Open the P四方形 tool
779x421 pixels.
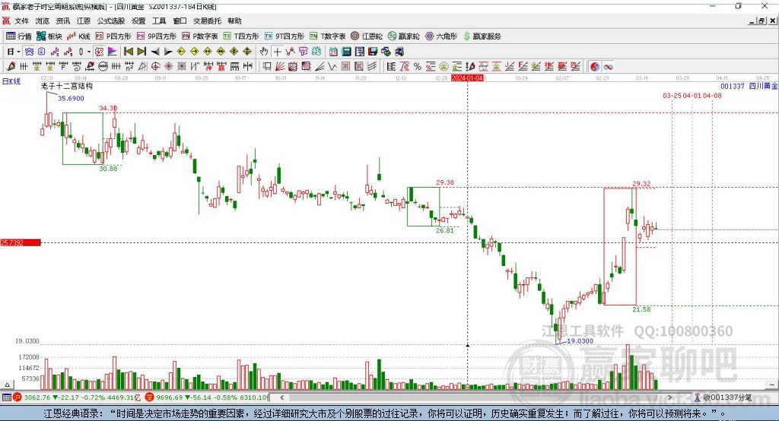[113, 36]
